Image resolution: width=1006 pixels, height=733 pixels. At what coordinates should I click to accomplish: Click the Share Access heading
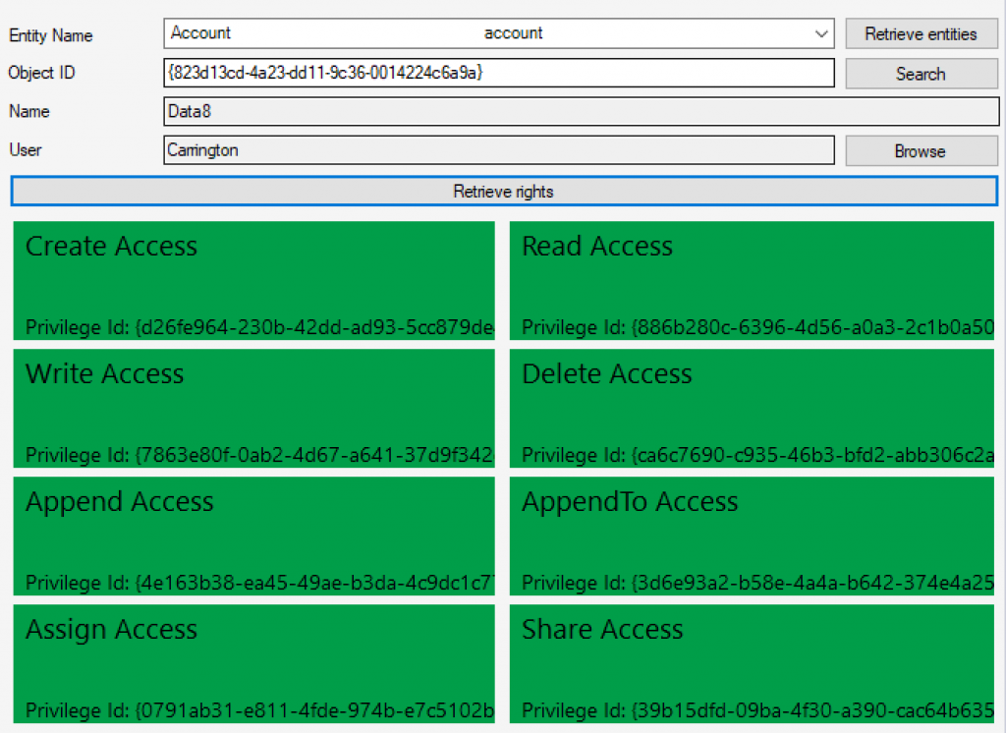pyautogui.click(x=601, y=630)
